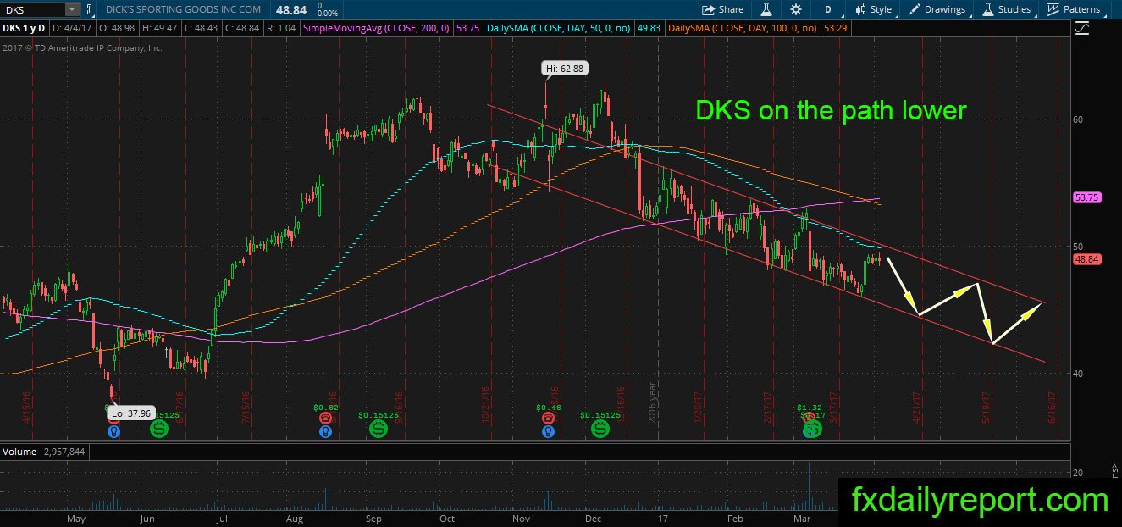1122x527 pixels.
Task: Click the blue lightbulb icon under $0.40
Action: 549,431
